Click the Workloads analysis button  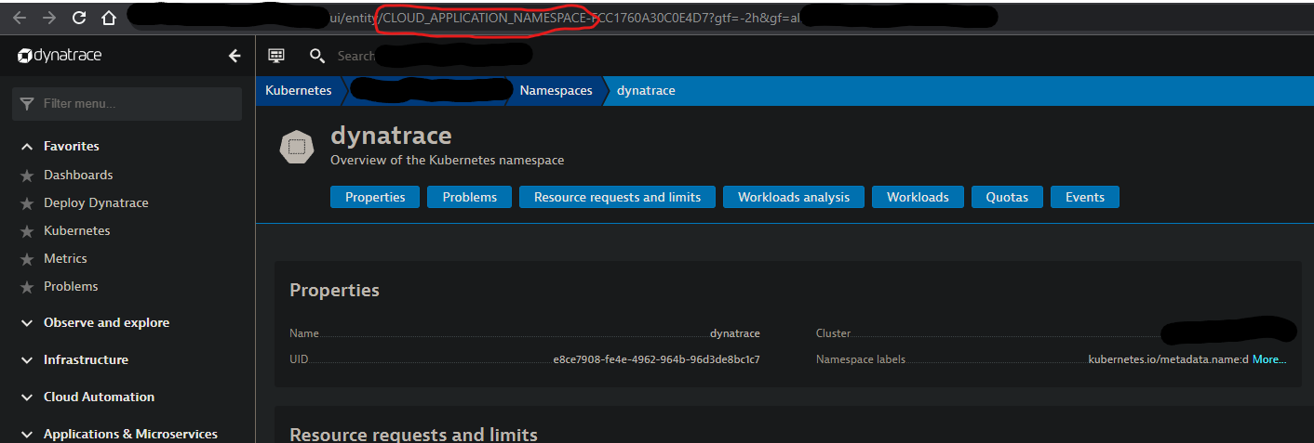pos(793,197)
